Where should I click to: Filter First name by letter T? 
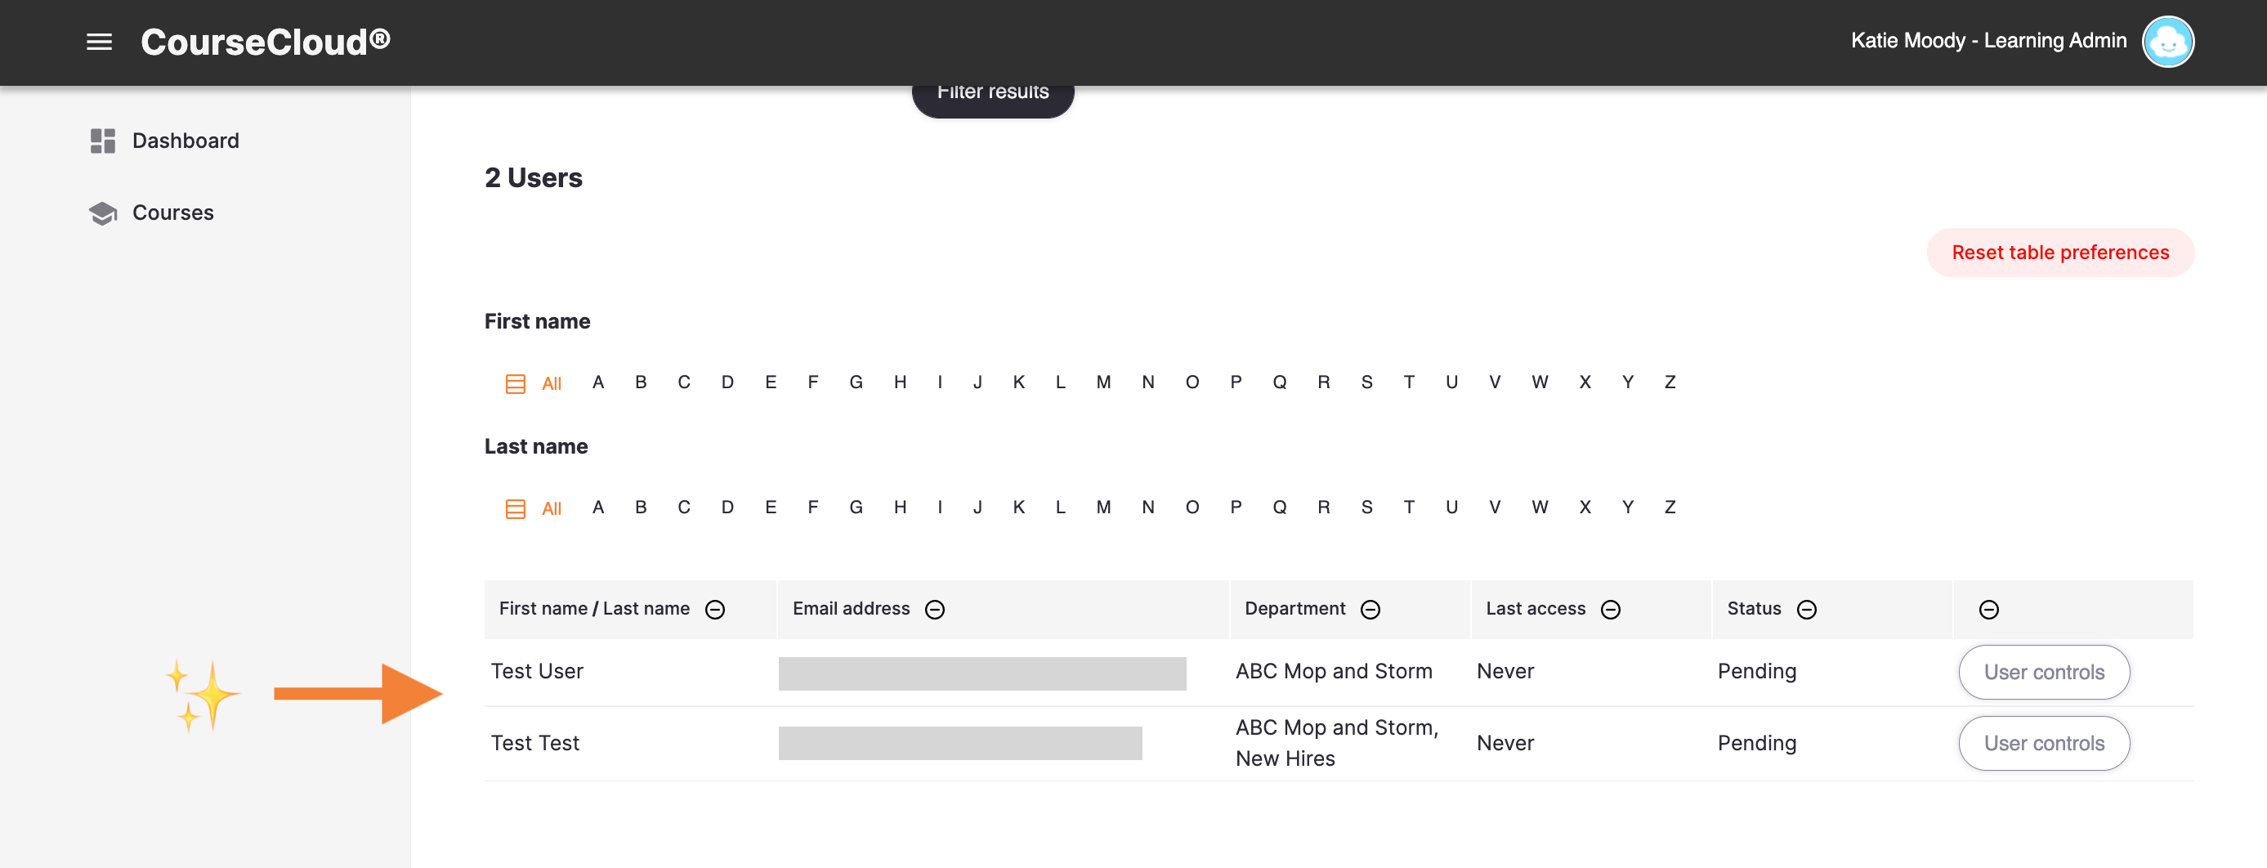(1409, 382)
